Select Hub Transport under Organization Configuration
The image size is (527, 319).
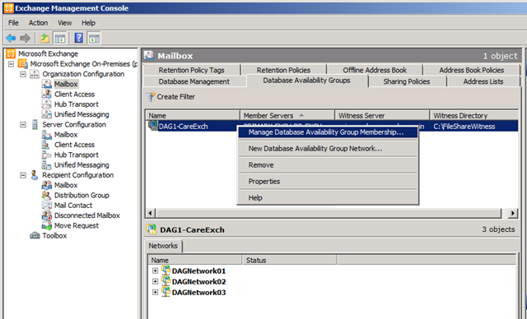click(77, 104)
